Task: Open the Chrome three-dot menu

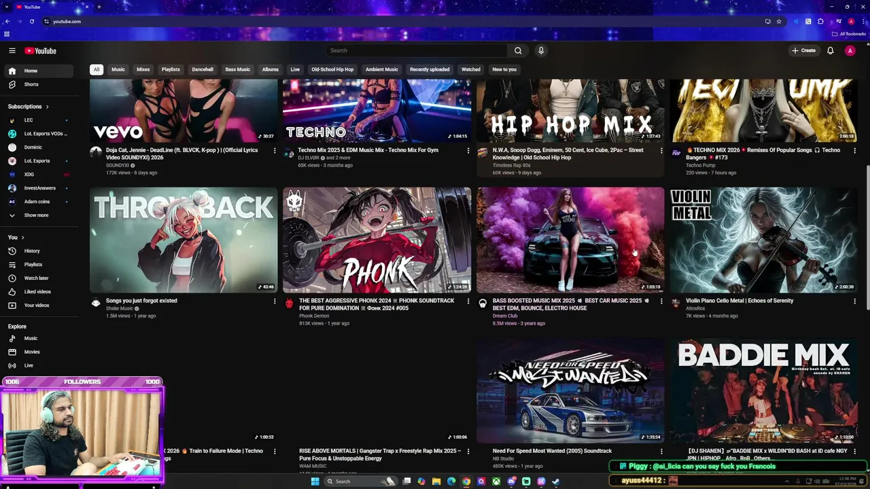Action: click(x=863, y=21)
